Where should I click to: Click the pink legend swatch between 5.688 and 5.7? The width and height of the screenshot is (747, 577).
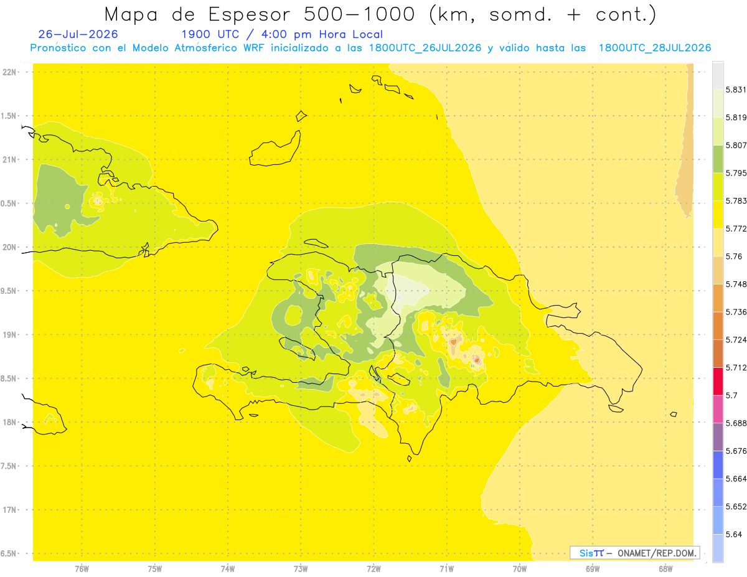coord(718,409)
